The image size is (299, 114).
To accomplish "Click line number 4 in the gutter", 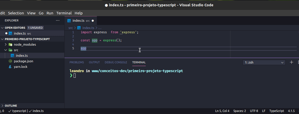I will tap(73, 44).
